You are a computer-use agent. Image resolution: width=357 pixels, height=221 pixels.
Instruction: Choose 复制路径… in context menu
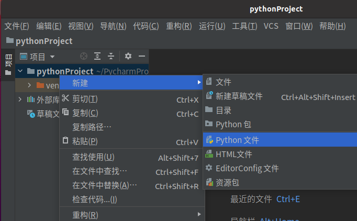pos(131,127)
